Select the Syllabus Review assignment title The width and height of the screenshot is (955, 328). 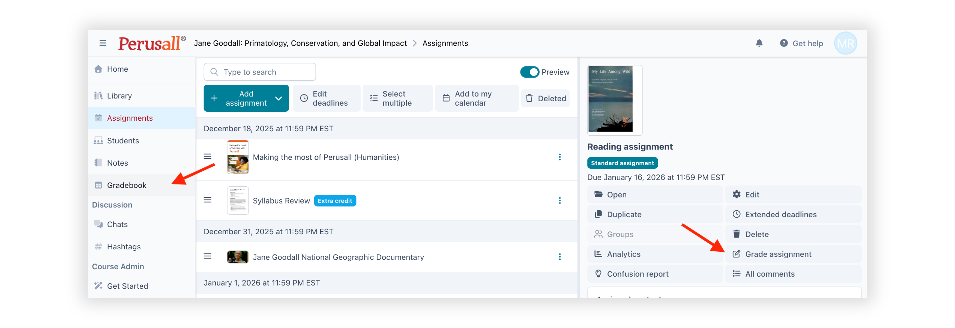pyautogui.click(x=281, y=201)
